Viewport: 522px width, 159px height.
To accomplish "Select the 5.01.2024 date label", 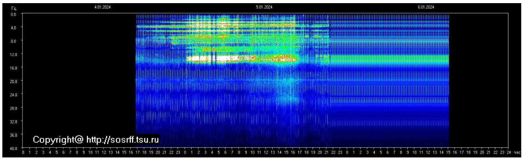I will (264, 7).
